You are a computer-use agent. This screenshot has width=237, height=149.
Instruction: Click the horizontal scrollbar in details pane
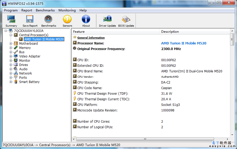point(145,139)
